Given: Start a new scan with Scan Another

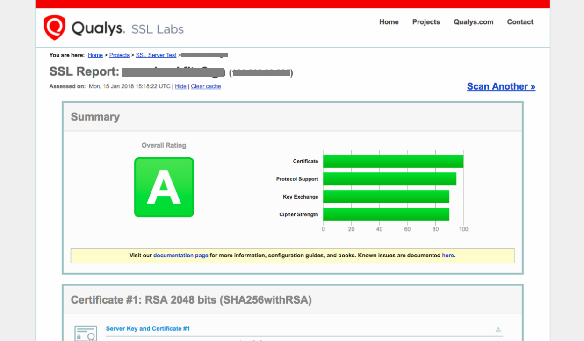Looking at the screenshot, I should (501, 86).
